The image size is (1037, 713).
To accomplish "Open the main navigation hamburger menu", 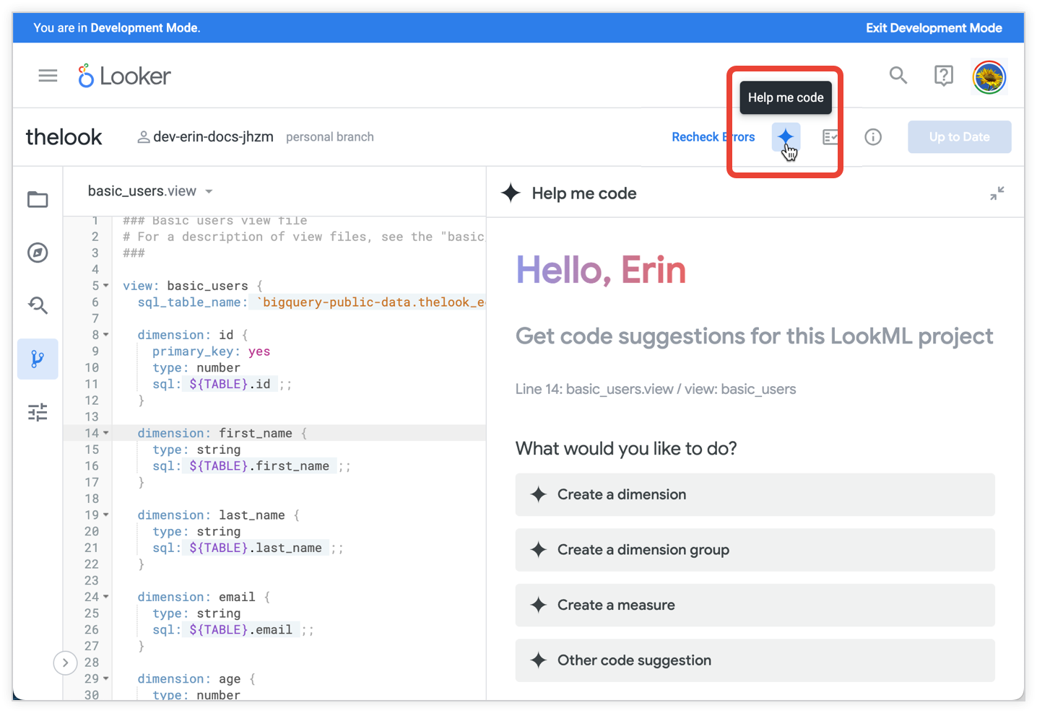I will click(x=48, y=75).
